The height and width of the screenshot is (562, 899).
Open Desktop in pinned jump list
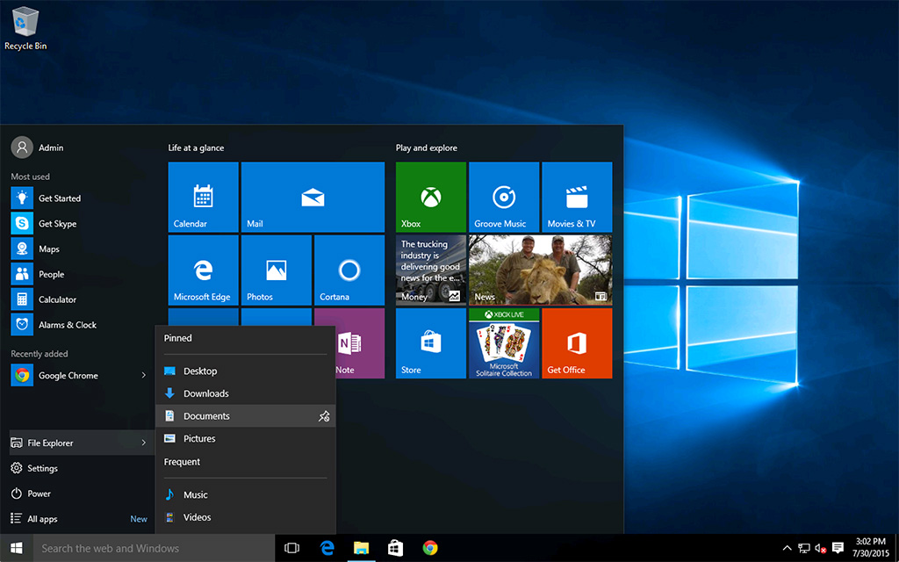(x=246, y=371)
